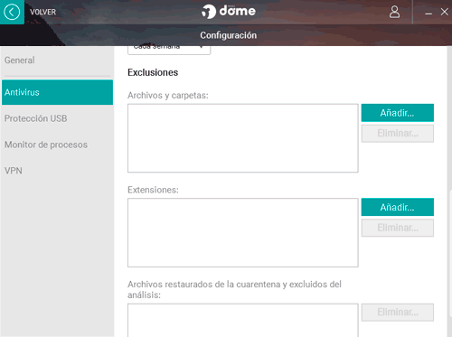Click the Extensiones label

tap(153, 190)
